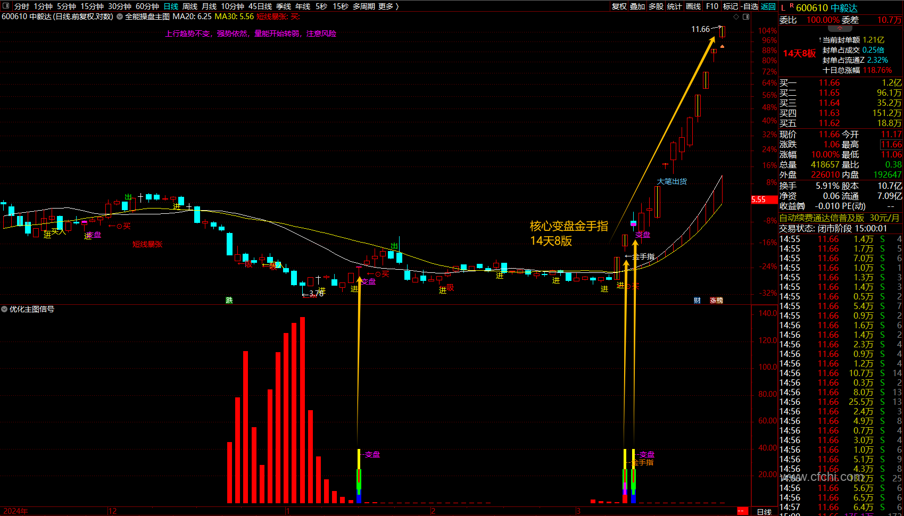The image size is (904, 516).
Task: Click the 返回 back button
Action: pos(768,6)
